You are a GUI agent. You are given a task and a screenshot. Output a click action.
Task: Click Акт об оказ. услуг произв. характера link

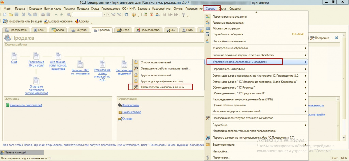(58, 65)
